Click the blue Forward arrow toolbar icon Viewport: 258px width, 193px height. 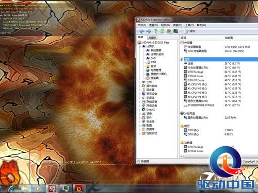tap(149, 31)
